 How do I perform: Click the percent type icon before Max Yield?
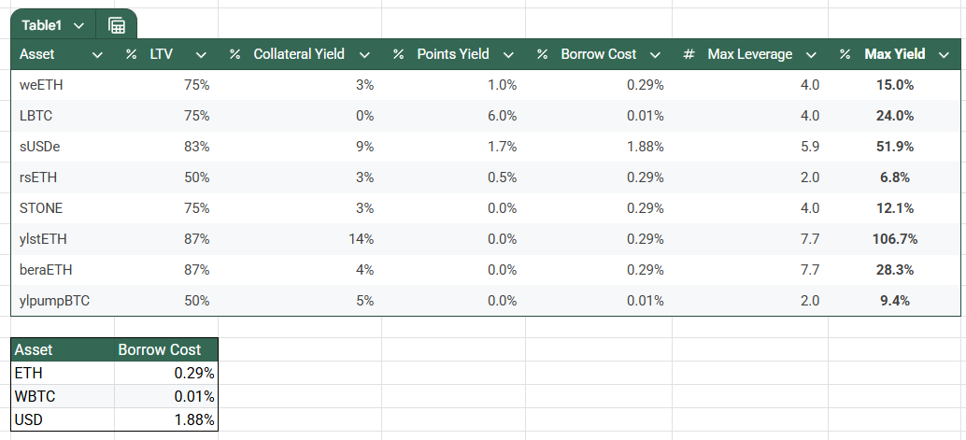(x=845, y=54)
